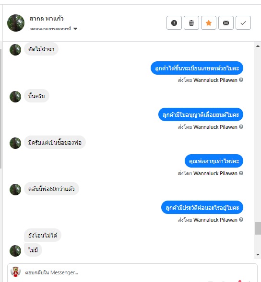Screen dimensions: 261x282
Task: Click the scrollbar down arrow in chat
Action: (x=258, y=255)
